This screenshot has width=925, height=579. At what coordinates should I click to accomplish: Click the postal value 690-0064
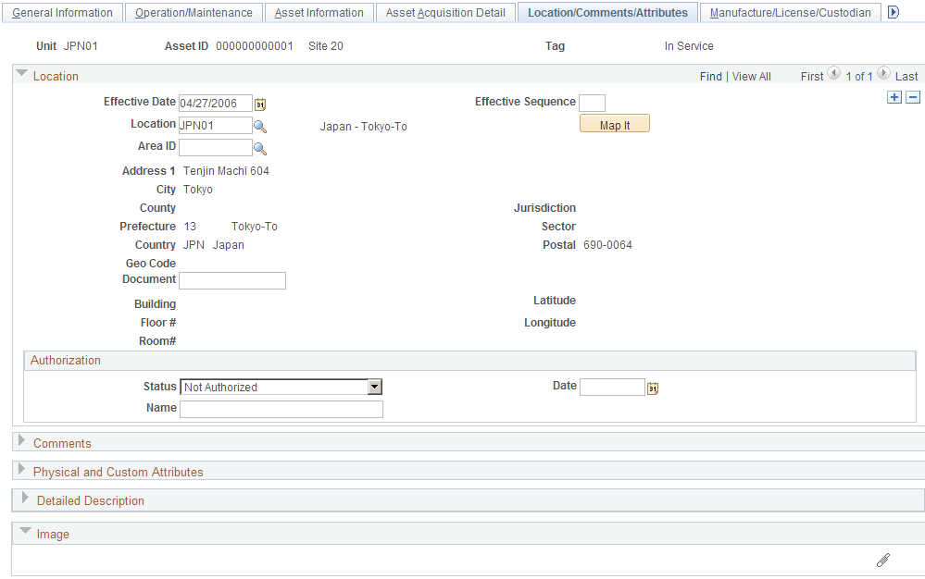(607, 245)
